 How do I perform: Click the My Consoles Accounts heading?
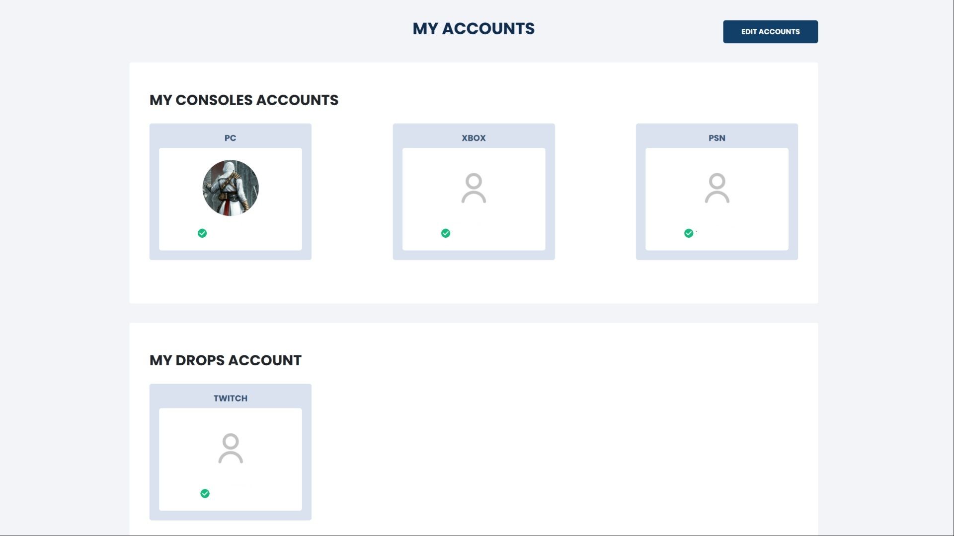pyautogui.click(x=243, y=100)
